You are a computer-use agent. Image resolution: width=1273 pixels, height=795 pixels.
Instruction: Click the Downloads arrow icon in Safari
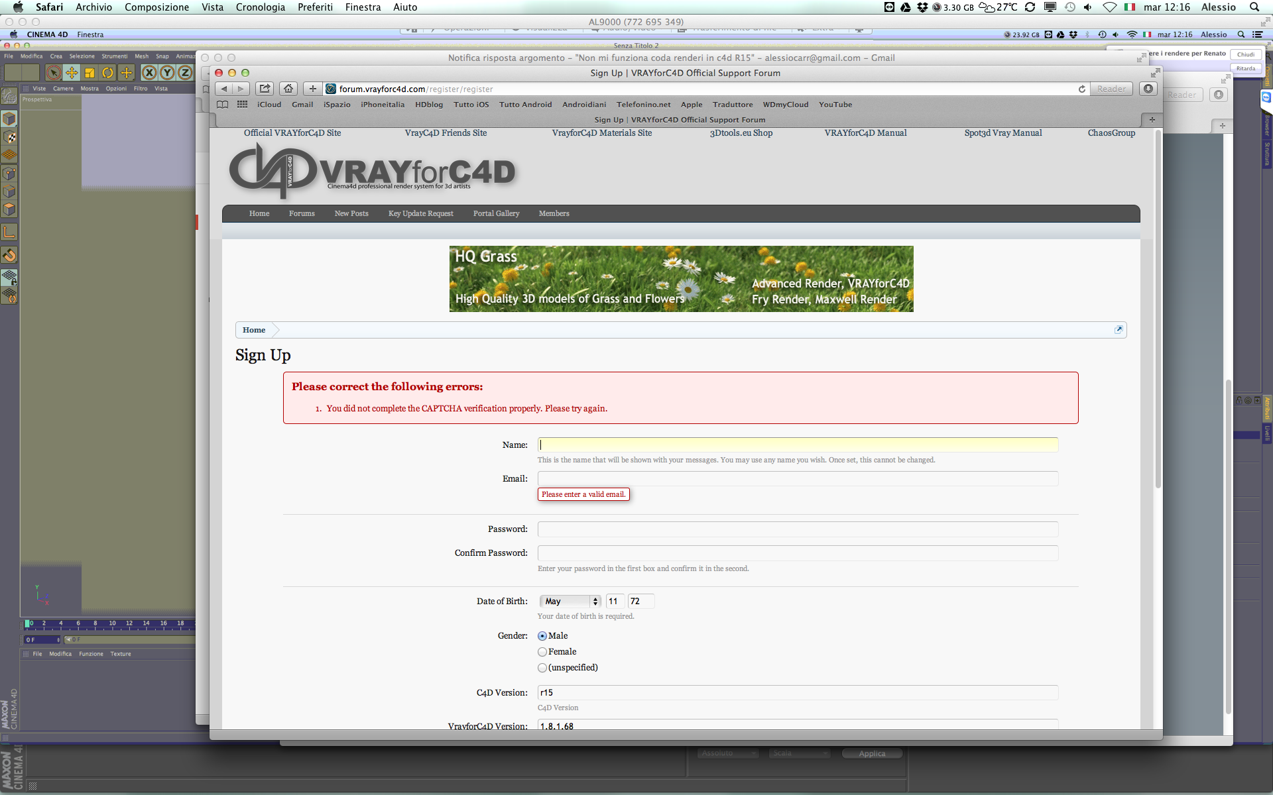pos(1148,89)
